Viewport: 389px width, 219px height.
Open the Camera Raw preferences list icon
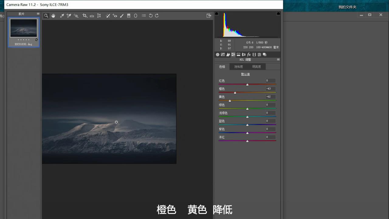point(144,16)
